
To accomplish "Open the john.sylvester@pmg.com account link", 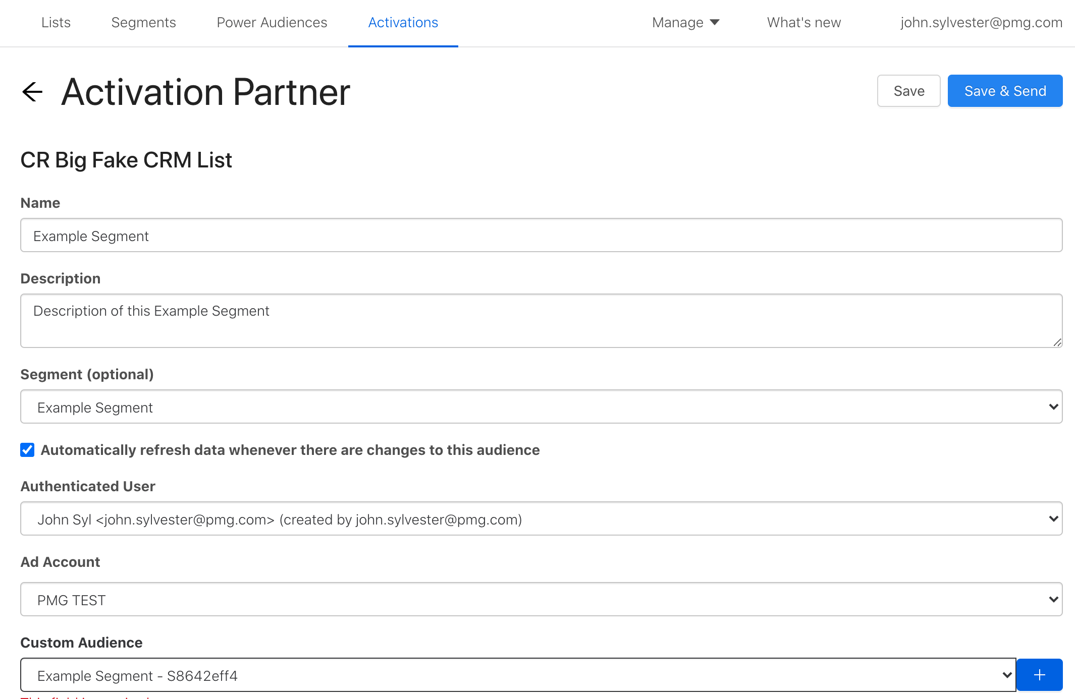I will tap(981, 22).
